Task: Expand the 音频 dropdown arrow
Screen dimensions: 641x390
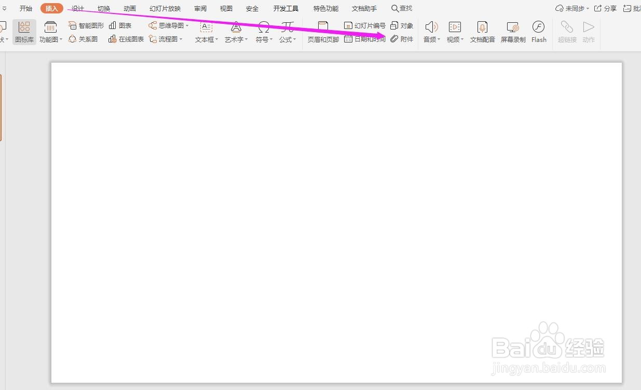Action: tap(439, 39)
